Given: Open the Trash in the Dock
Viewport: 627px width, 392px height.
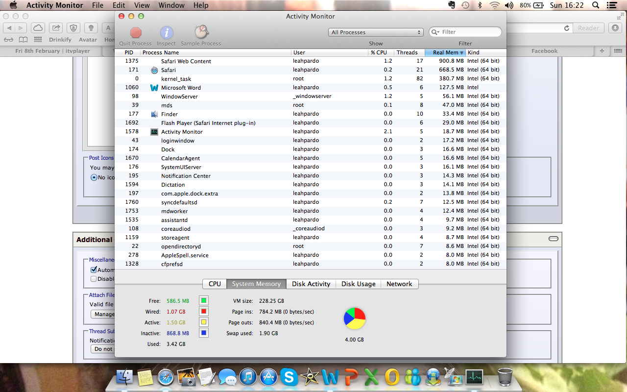Looking at the screenshot, I should click(505, 377).
